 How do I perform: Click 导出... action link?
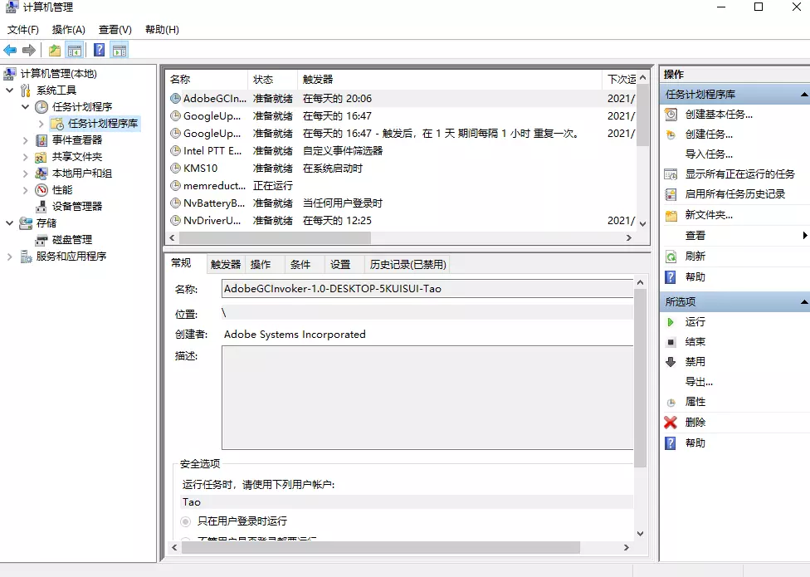pyautogui.click(x=699, y=382)
